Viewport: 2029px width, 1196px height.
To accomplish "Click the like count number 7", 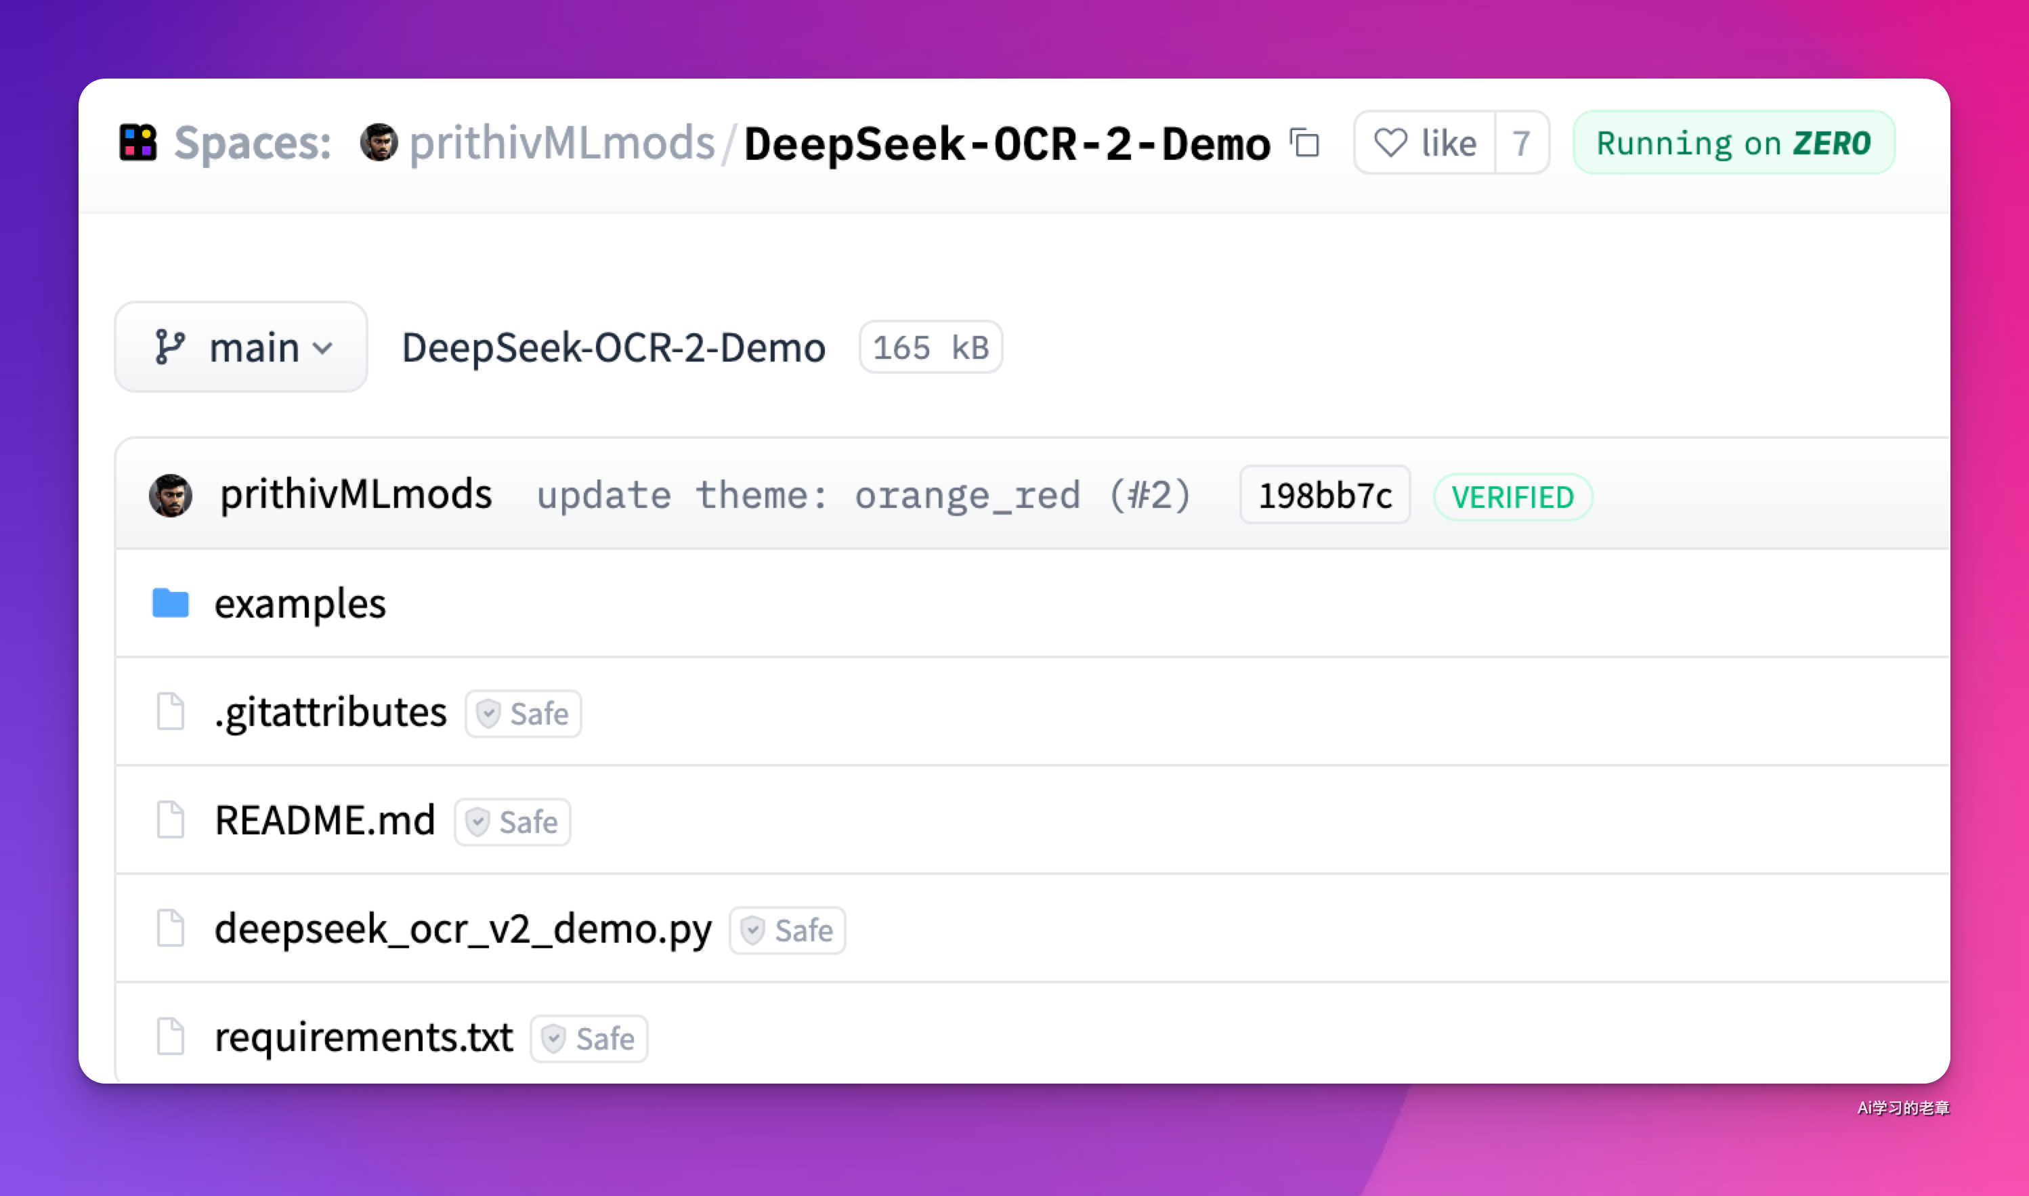I will [x=1520, y=144].
